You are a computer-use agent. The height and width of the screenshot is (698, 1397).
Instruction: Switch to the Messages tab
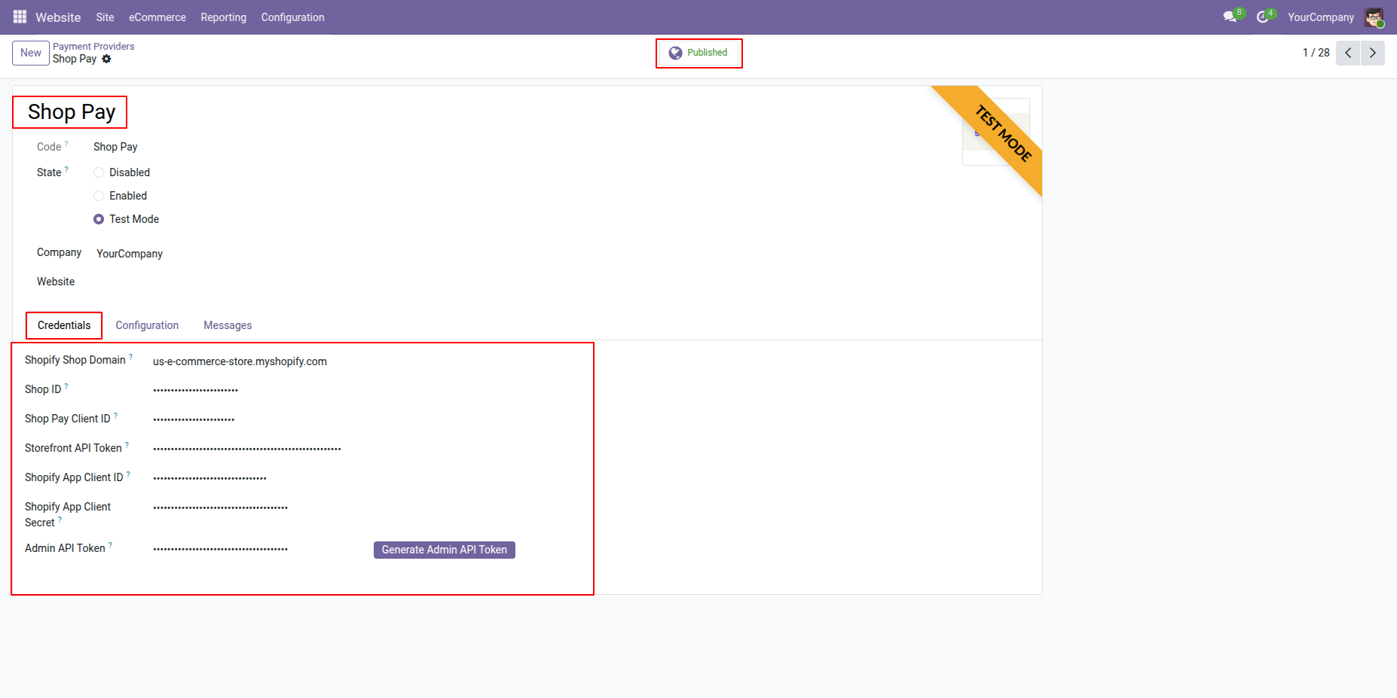(228, 325)
